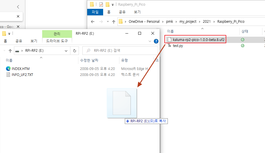This screenshot has width=265, height=153.
Task: Close the RPI-RP2 (E:) window
Action: click(153, 33)
